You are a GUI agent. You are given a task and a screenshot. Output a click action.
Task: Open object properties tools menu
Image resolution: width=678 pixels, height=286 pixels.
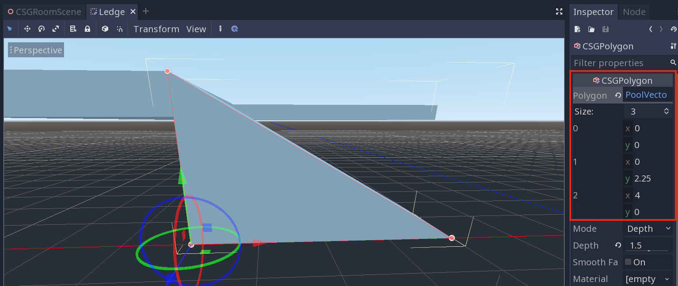[673, 46]
